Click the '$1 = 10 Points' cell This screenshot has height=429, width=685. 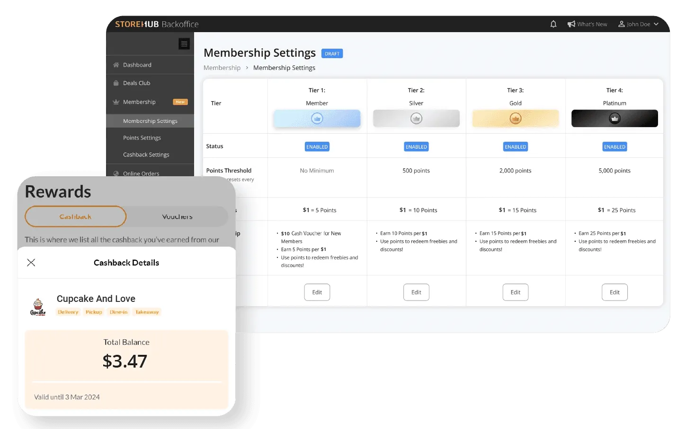pos(418,210)
